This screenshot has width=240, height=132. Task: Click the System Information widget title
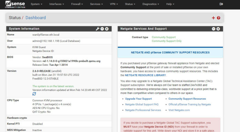click(24, 29)
